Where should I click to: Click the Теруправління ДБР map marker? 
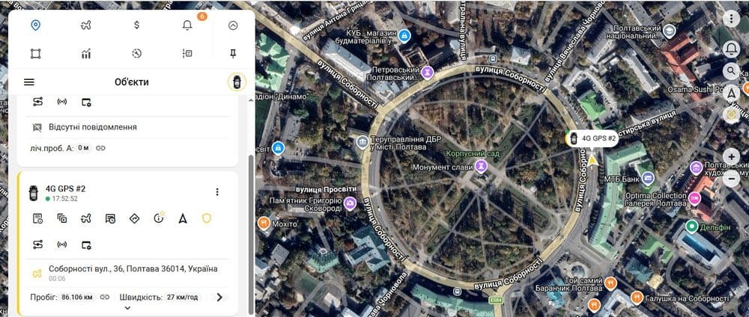(x=363, y=141)
